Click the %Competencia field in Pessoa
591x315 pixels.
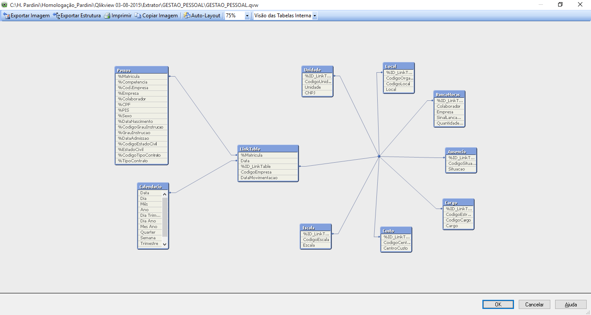(142, 82)
